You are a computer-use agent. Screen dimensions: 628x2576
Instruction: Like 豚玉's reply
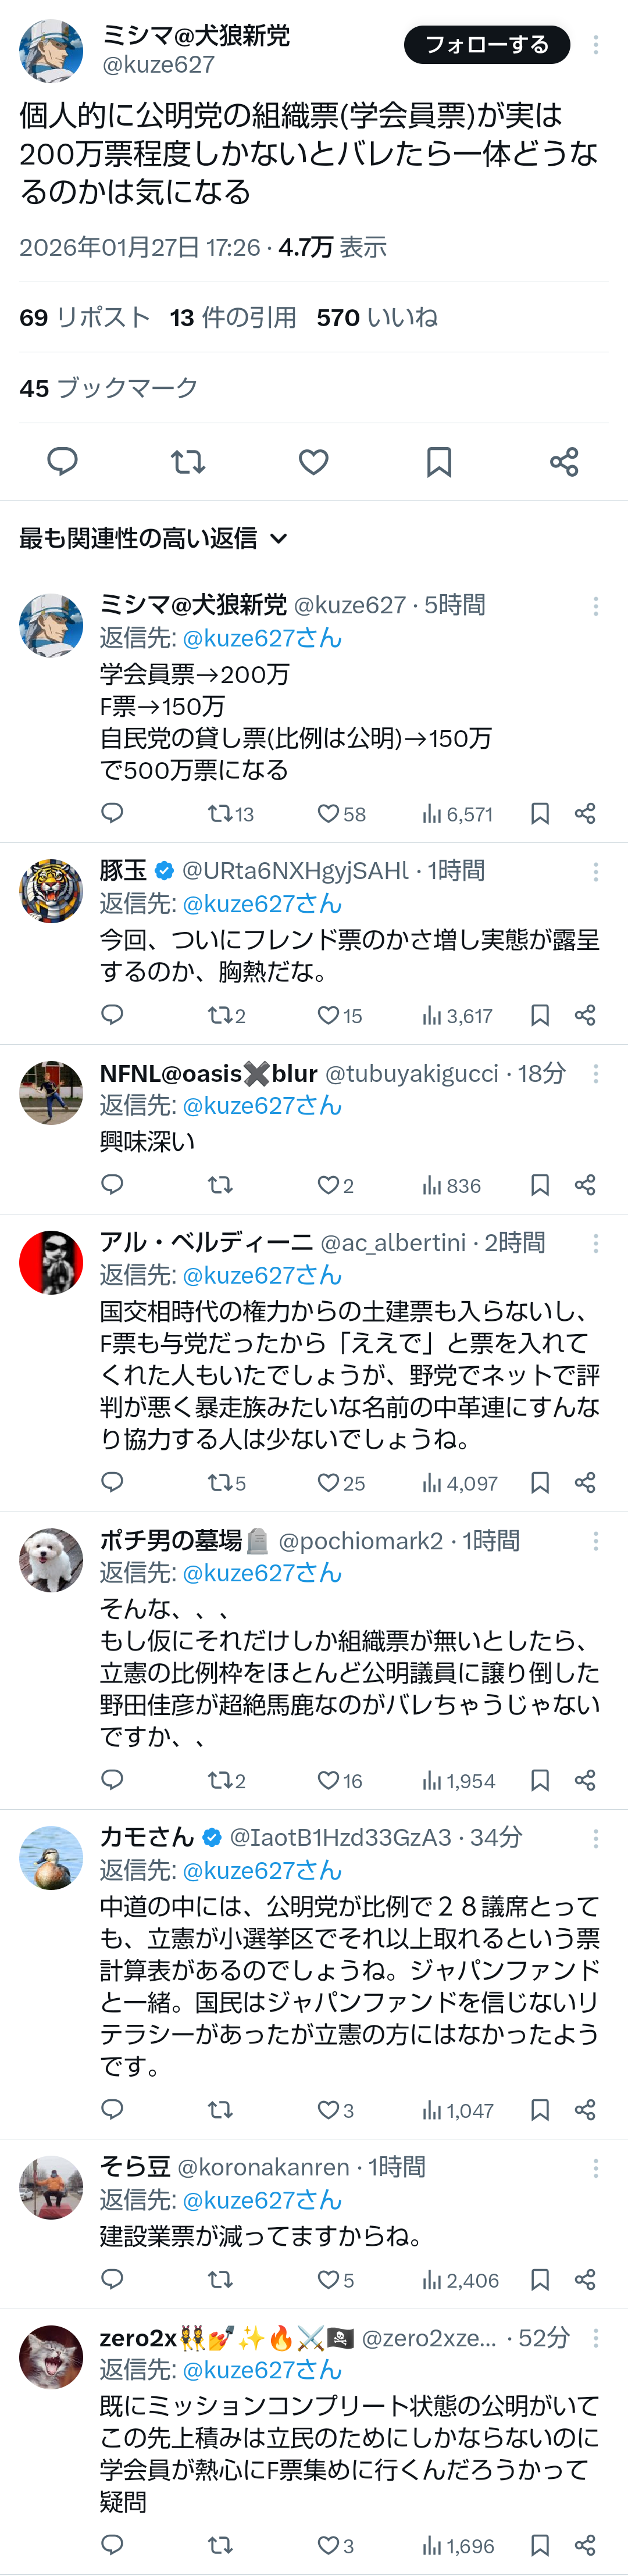[x=328, y=1015]
